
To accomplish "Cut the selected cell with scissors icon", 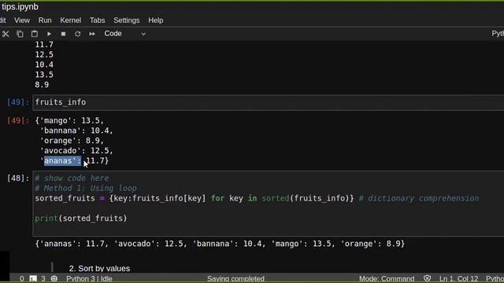I will pos(6,34).
